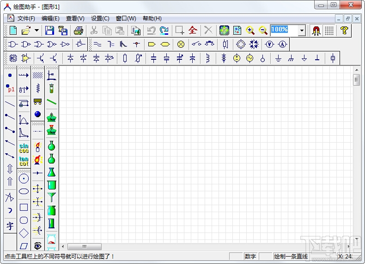
Task: Select the measuring cylinder icon
Action: pyautogui.click(x=51, y=223)
